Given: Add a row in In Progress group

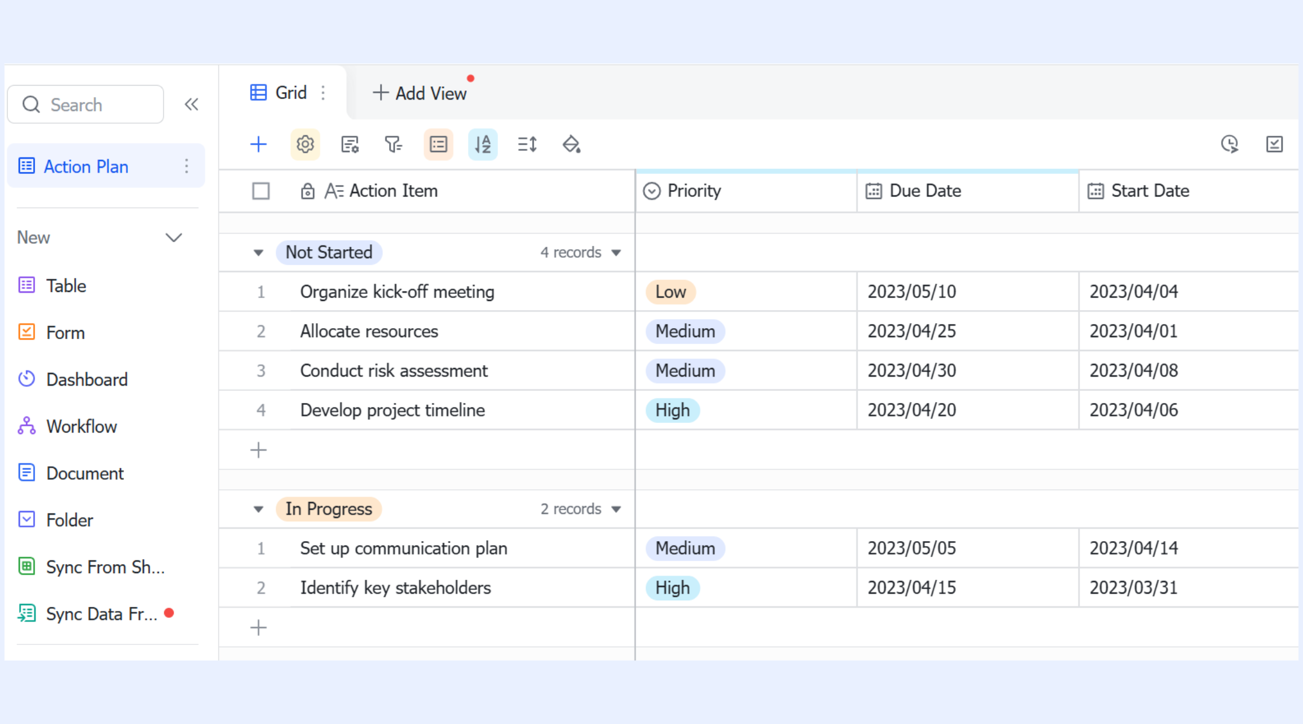Looking at the screenshot, I should click(x=258, y=627).
